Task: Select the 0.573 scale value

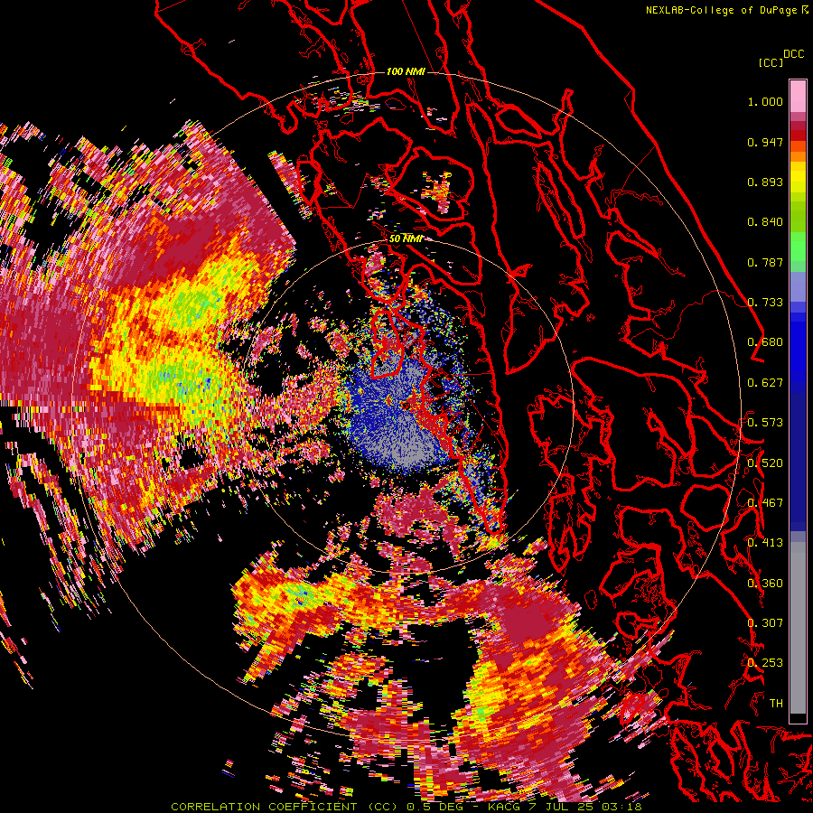Action: tap(765, 423)
